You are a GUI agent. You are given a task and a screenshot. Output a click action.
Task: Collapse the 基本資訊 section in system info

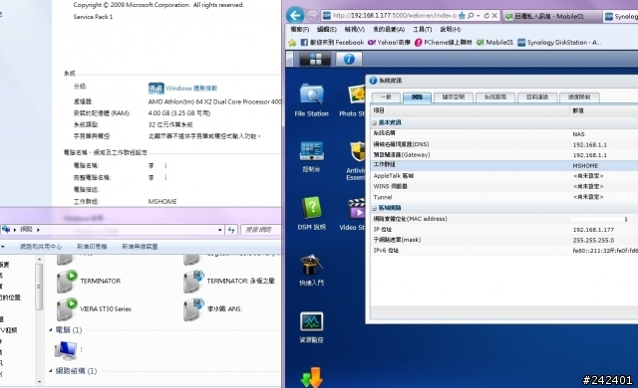[x=374, y=122]
